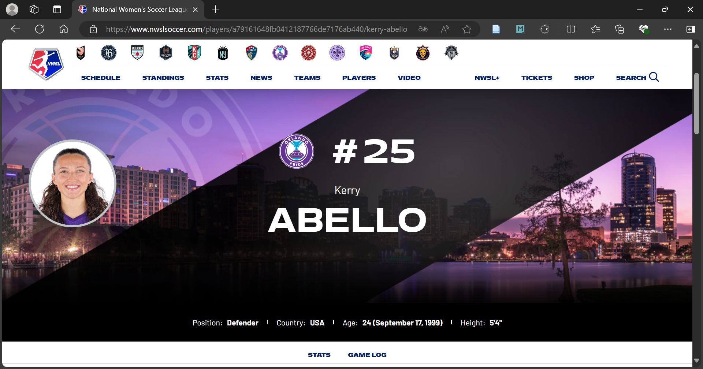Open Browser essentials heart icon

click(644, 29)
